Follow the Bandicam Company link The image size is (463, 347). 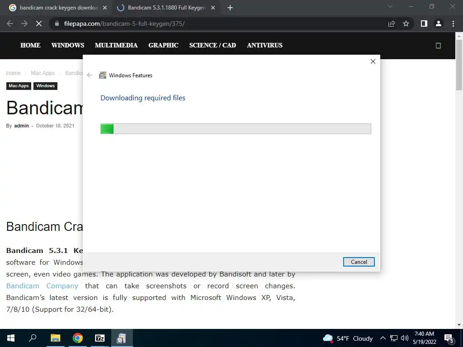pyautogui.click(x=42, y=286)
